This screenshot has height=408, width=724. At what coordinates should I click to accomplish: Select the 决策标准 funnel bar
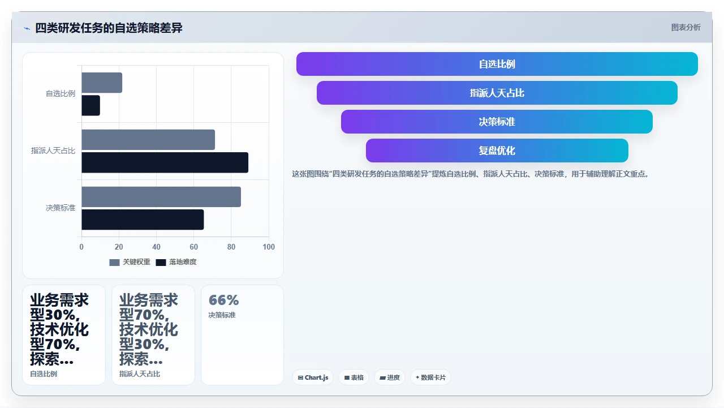pyautogui.click(x=497, y=122)
